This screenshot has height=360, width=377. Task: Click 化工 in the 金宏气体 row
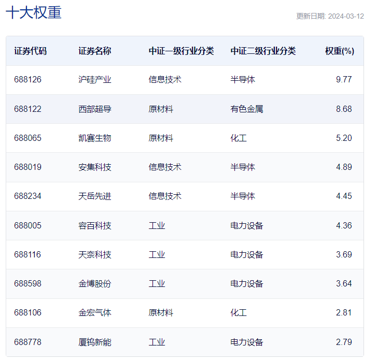tap(239, 313)
